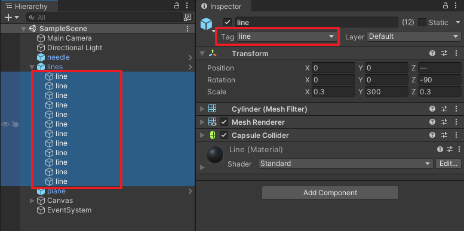Viewport: 464px width, 231px height.
Task: Open the plane prefab via its arrow
Action: click(190, 192)
